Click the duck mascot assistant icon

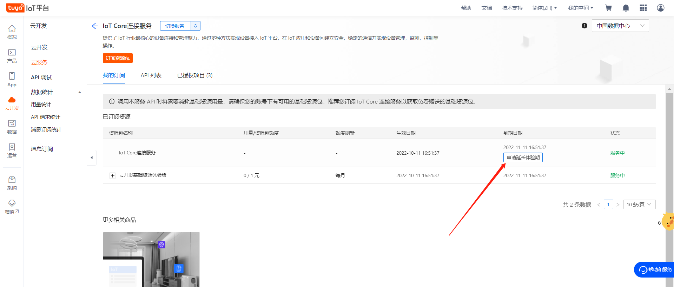[668, 222]
